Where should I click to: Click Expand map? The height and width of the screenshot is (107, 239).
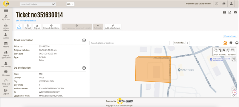click(x=230, y=36)
